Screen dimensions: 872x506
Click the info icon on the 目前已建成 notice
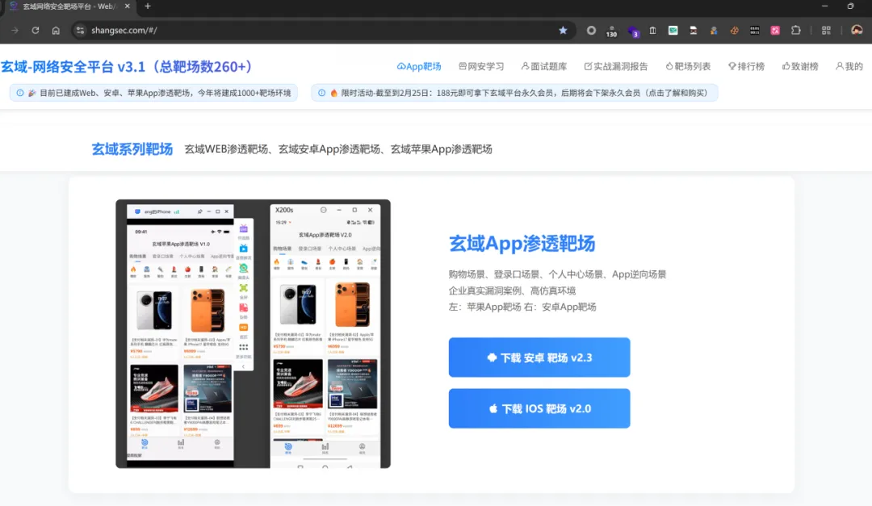pos(20,93)
